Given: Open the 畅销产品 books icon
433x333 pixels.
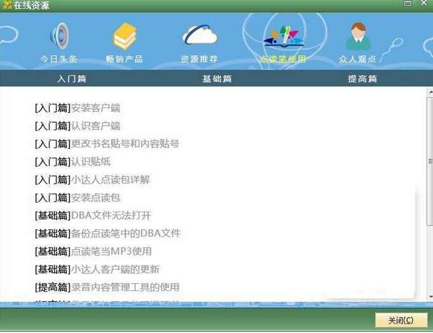Looking at the screenshot, I should pos(125,36).
